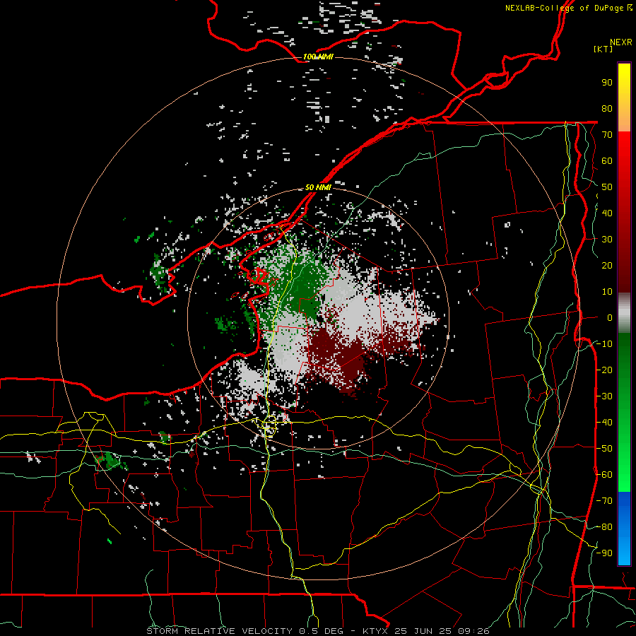Image resolution: width=636 pixels, height=636 pixels.
Task: Click the 50 NMI range ring label
Action: (x=318, y=187)
